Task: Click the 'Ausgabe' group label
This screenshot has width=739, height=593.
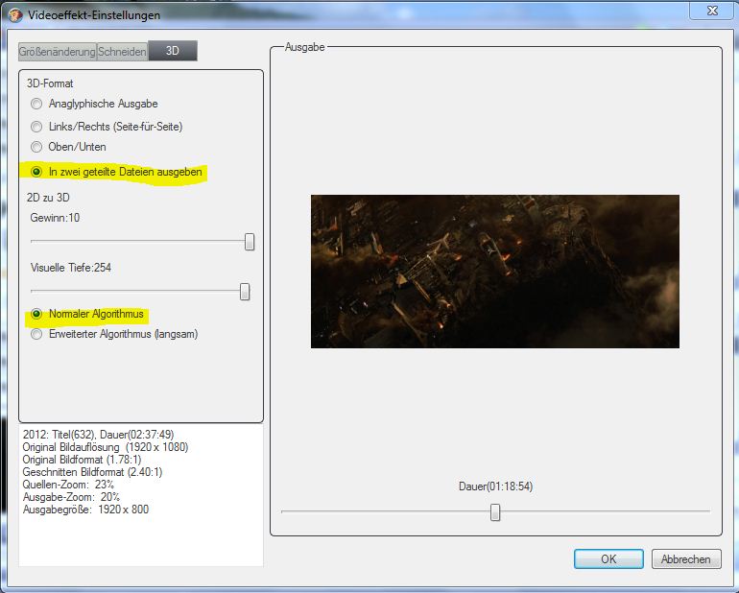Action: coord(305,47)
